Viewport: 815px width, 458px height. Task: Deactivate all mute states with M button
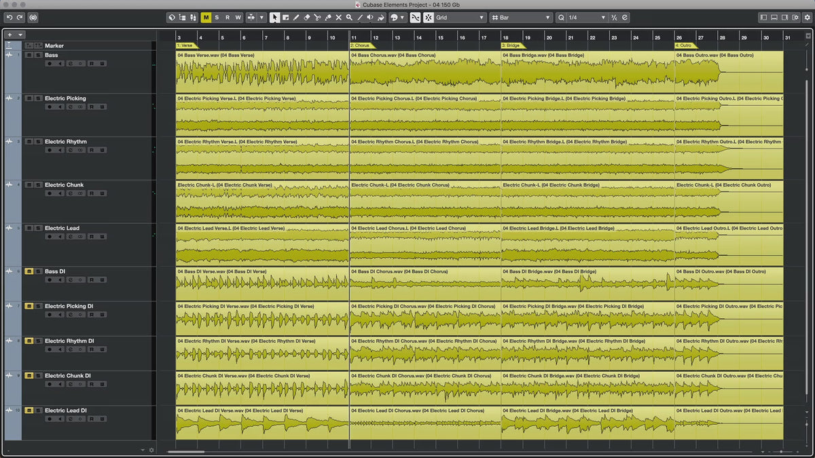coord(206,18)
